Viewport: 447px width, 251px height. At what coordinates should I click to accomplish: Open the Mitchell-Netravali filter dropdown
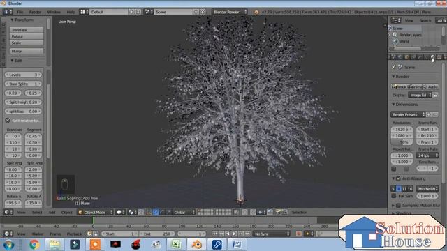pyautogui.click(x=427, y=189)
